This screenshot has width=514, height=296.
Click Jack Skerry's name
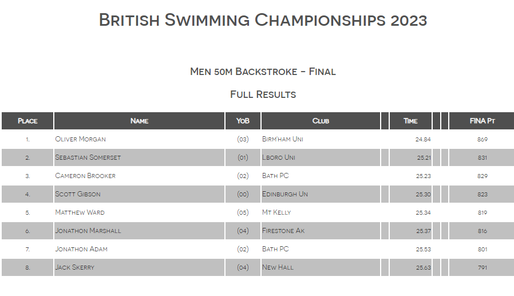(74, 267)
